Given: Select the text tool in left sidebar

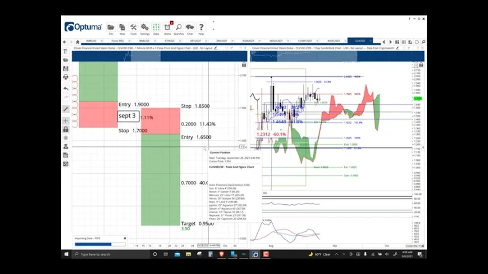Looking at the screenshot, I should (x=66, y=51).
